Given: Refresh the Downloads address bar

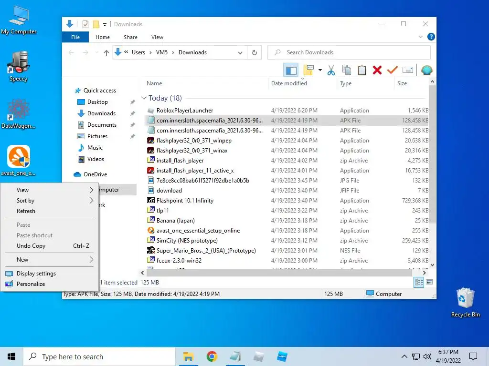Looking at the screenshot, I should [255, 52].
